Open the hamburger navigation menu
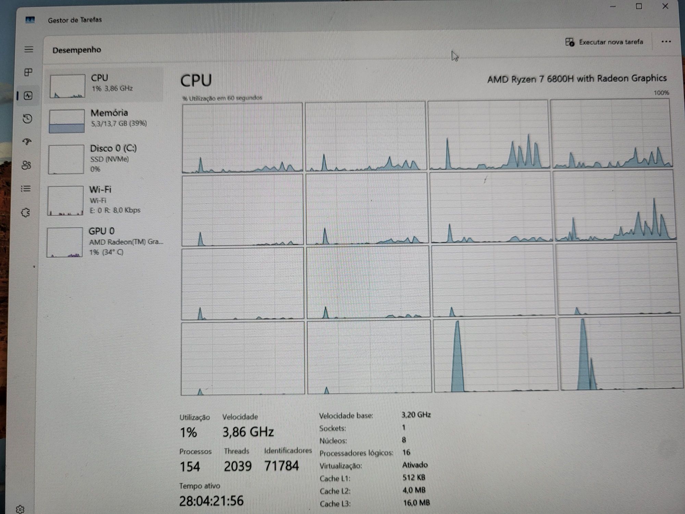 [29, 49]
